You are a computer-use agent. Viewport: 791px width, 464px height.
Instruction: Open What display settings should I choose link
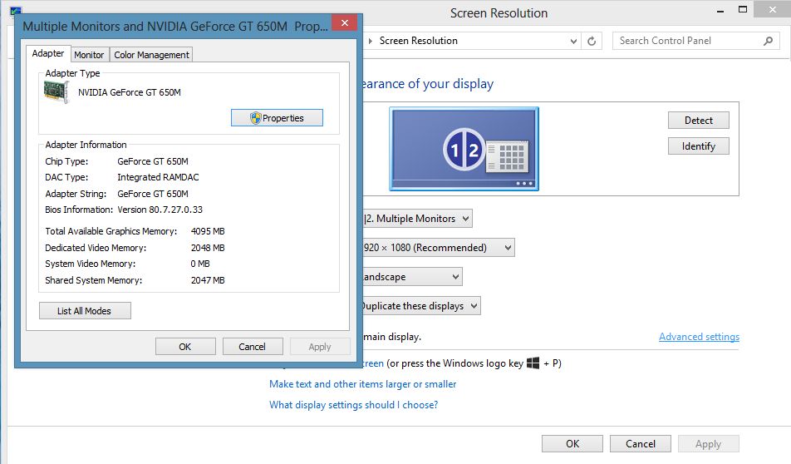(354, 405)
